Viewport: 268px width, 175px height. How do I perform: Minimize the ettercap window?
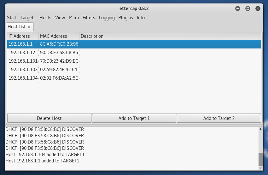pos(238,8)
